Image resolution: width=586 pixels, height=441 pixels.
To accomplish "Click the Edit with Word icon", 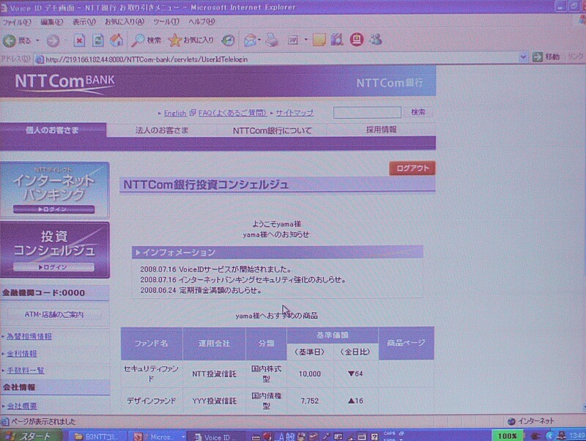I will point(293,40).
